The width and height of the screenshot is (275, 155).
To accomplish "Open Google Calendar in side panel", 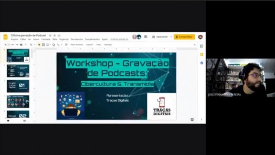I will (x=201, y=46).
